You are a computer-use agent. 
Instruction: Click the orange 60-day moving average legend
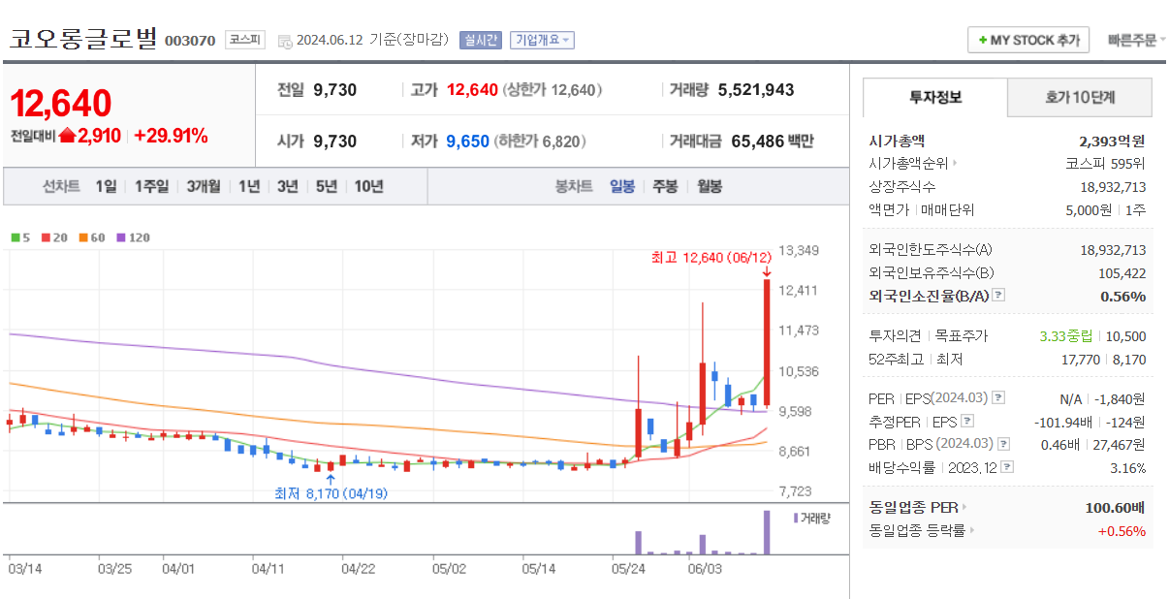click(92, 237)
